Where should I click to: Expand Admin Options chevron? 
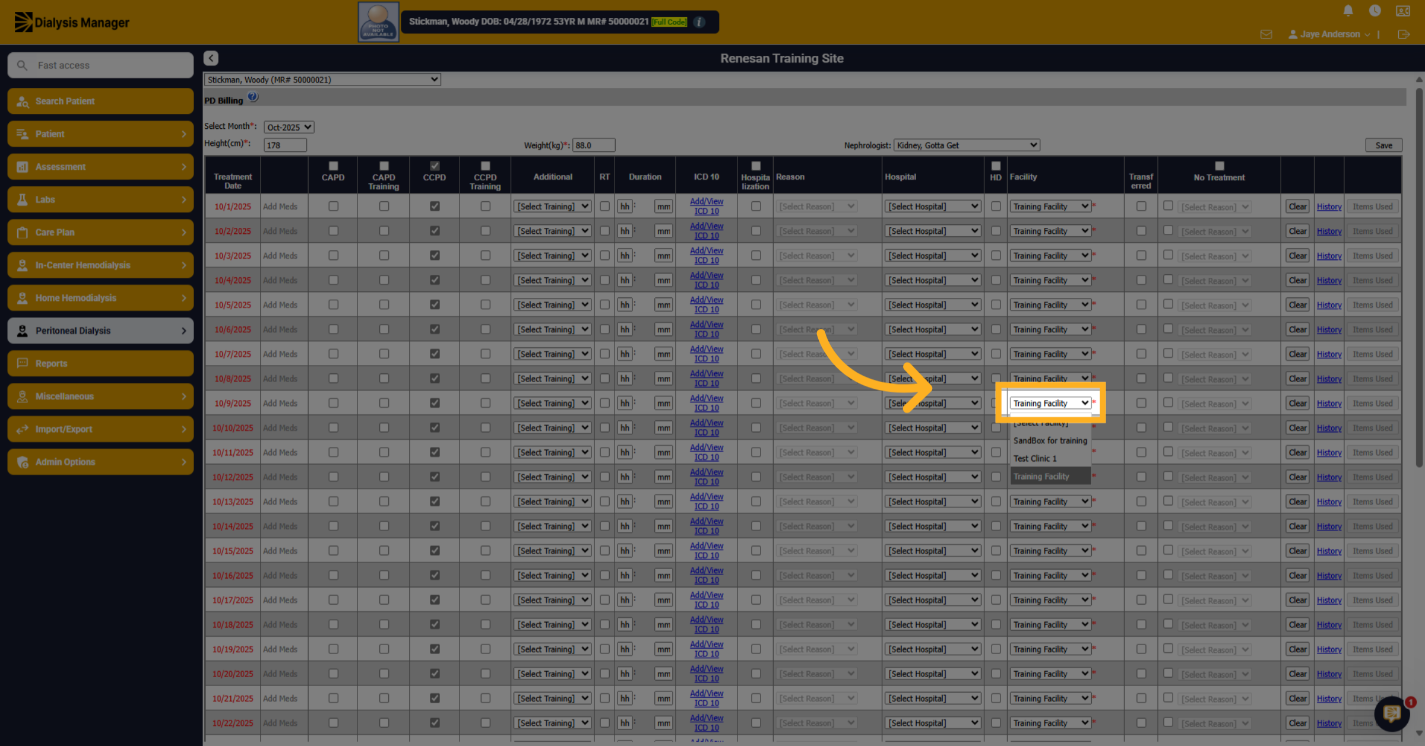(183, 462)
